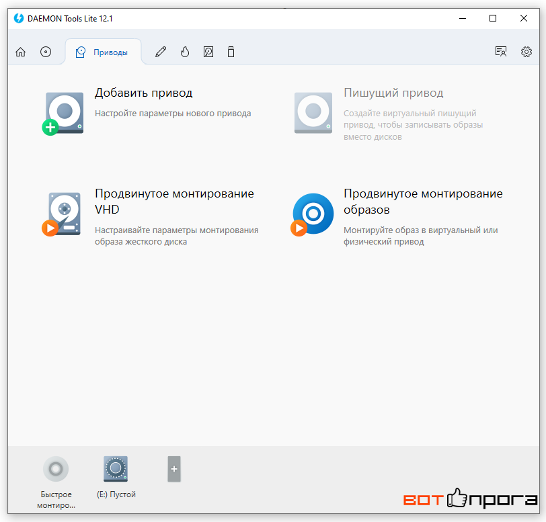
Task: Select the Приводы tab
Action: [103, 52]
